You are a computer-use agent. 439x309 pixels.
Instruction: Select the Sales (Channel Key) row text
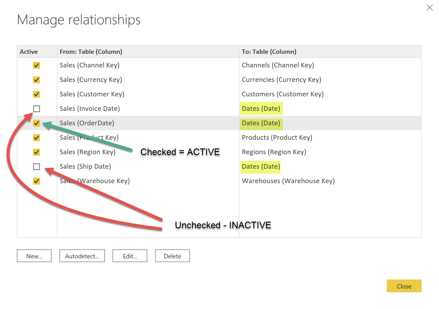tap(90, 65)
